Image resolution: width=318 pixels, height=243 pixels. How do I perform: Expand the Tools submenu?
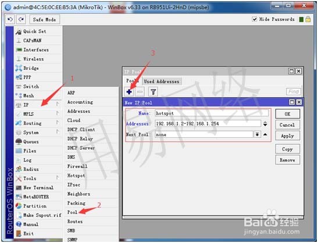tap(38, 178)
